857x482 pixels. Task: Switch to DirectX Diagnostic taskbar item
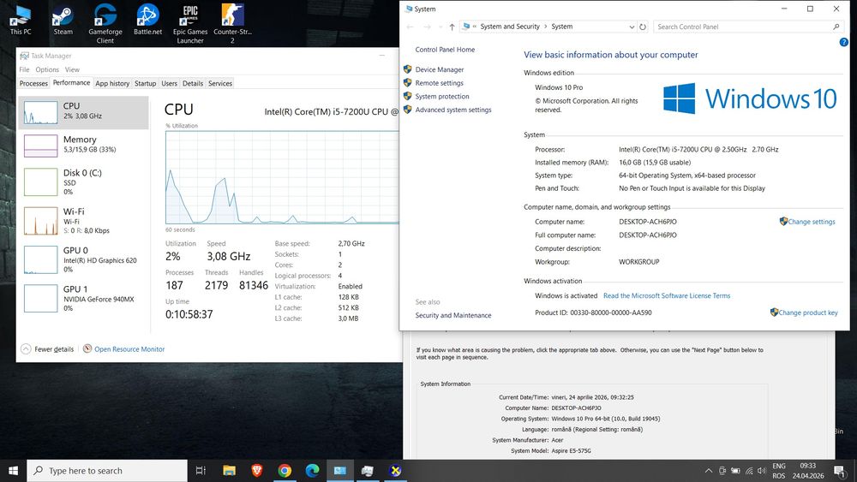395,471
